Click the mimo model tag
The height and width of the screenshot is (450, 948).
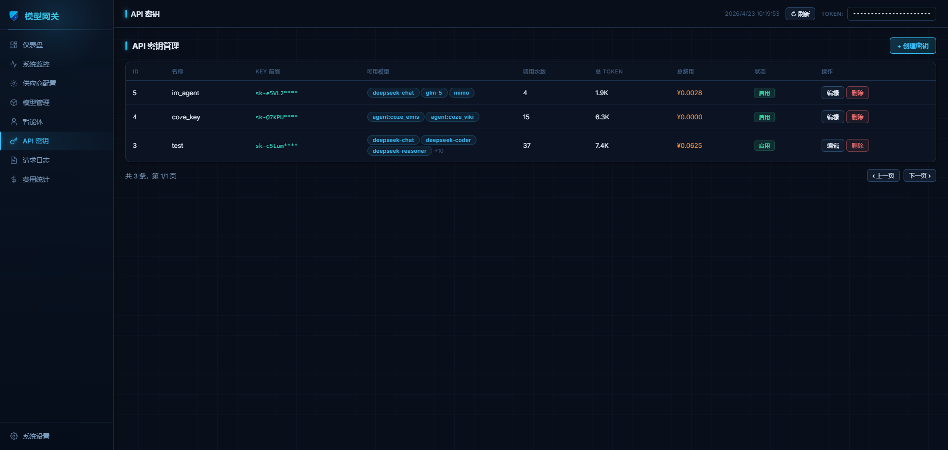[461, 93]
